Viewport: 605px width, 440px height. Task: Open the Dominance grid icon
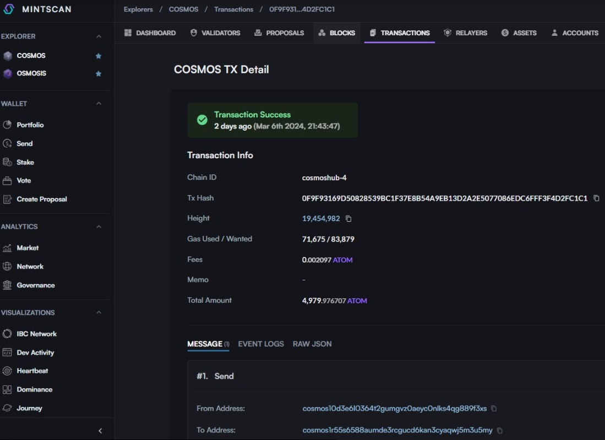[x=7, y=389]
